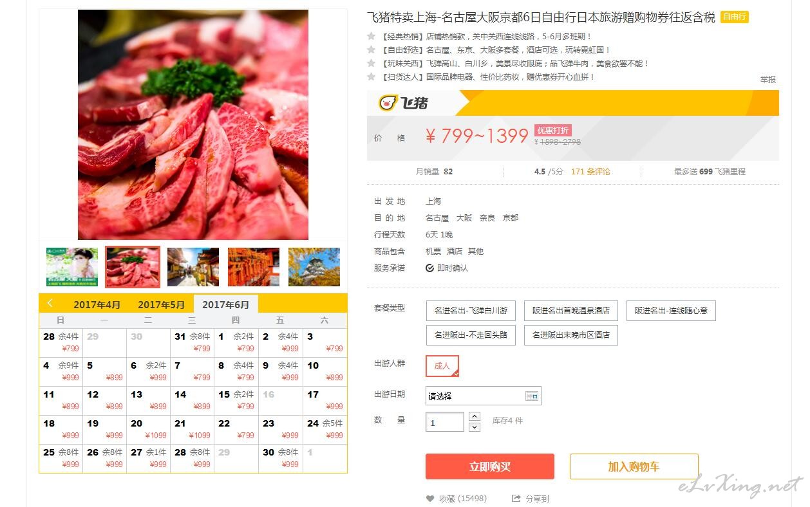Select the 成人 traveler option

(x=442, y=366)
